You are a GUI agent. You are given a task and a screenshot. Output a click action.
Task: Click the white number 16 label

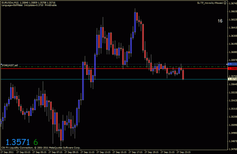point(220,21)
